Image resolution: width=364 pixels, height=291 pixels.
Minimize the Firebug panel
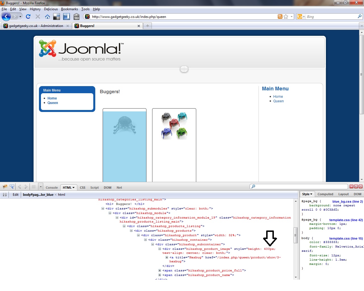tap(351, 186)
